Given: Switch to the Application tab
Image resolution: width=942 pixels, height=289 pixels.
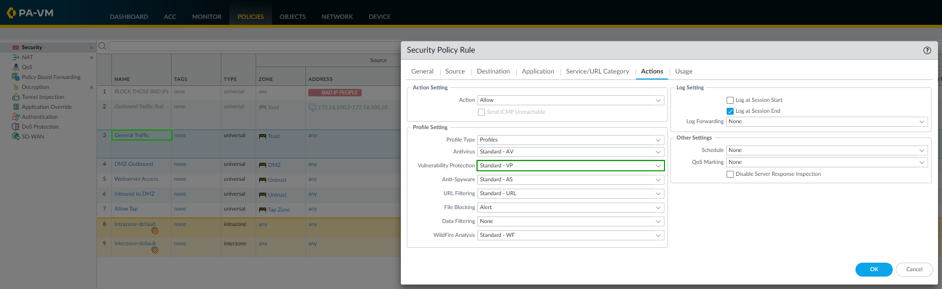Looking at the screenshot, I should [x=538, y=72].
